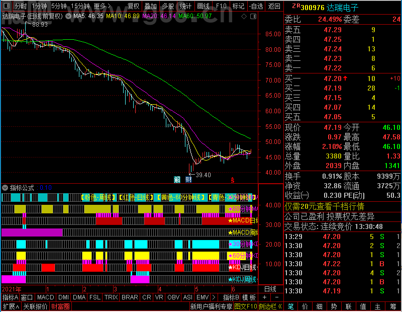402x312 pixels.
Task: Expand the 更多 period options
Action: click(103, 6)
